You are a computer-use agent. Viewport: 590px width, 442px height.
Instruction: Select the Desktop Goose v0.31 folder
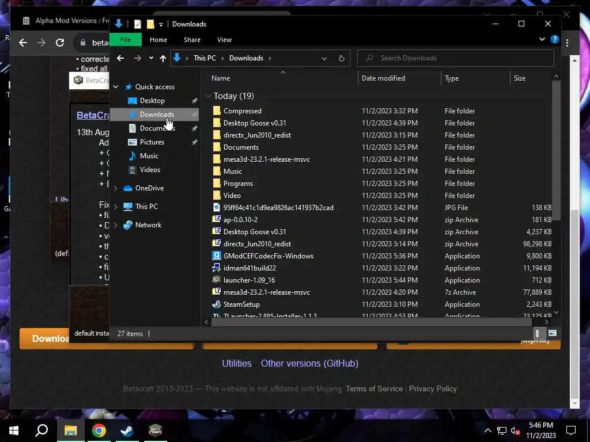click(x=254, y=123)
